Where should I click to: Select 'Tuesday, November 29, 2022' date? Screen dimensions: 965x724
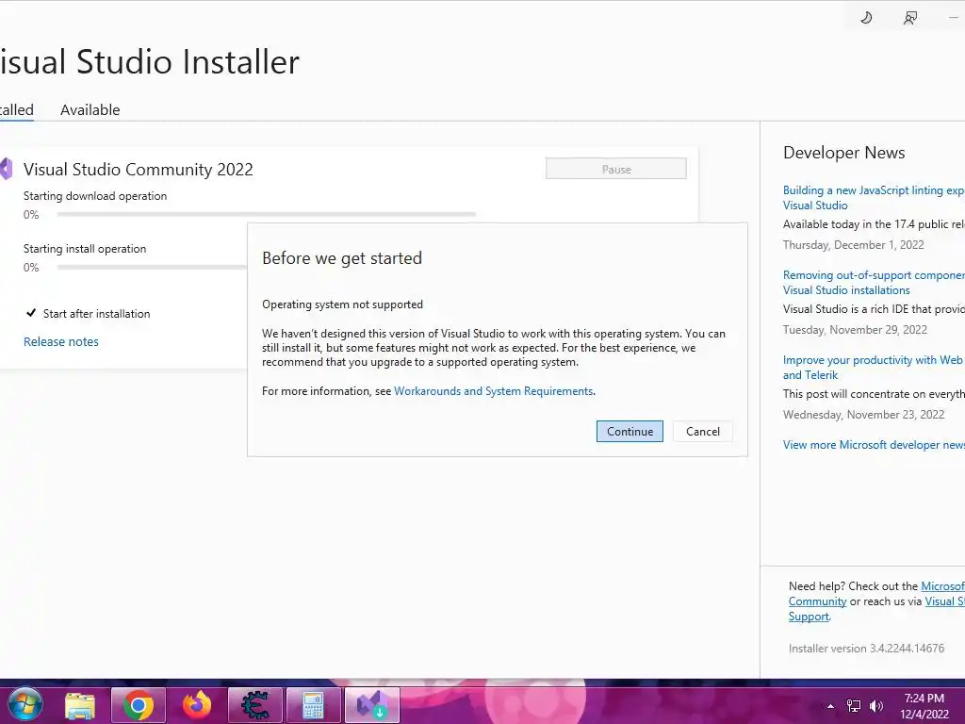tap(855, 330)
